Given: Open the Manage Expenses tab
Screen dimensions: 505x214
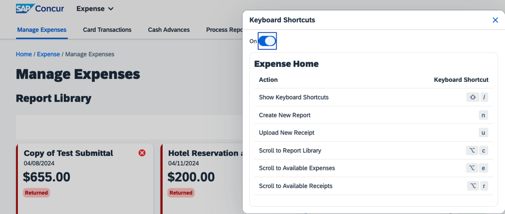Looking at the screenshot, I should click(42, 30).
